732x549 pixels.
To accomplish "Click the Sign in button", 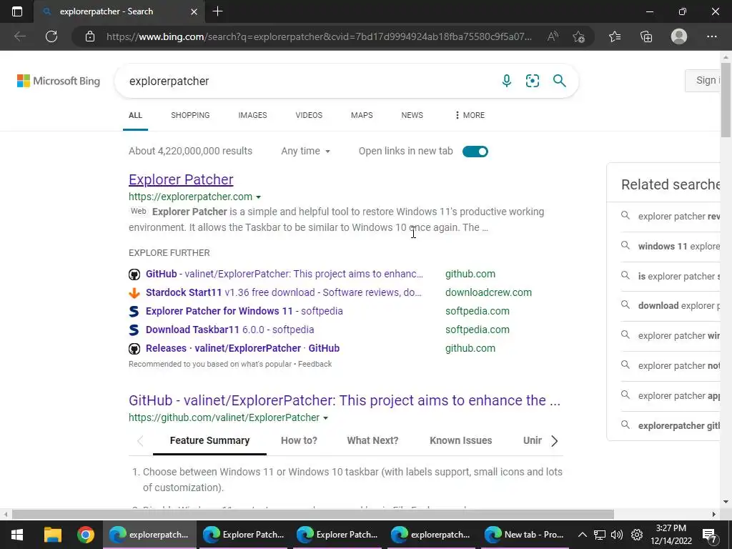I will click(x=703, y=81).
